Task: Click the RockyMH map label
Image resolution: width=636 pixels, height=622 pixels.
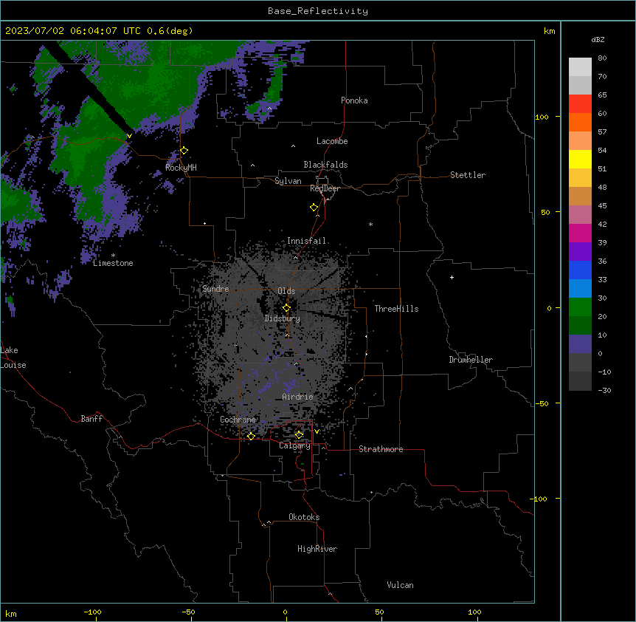Action: click(x=181, y=167)
